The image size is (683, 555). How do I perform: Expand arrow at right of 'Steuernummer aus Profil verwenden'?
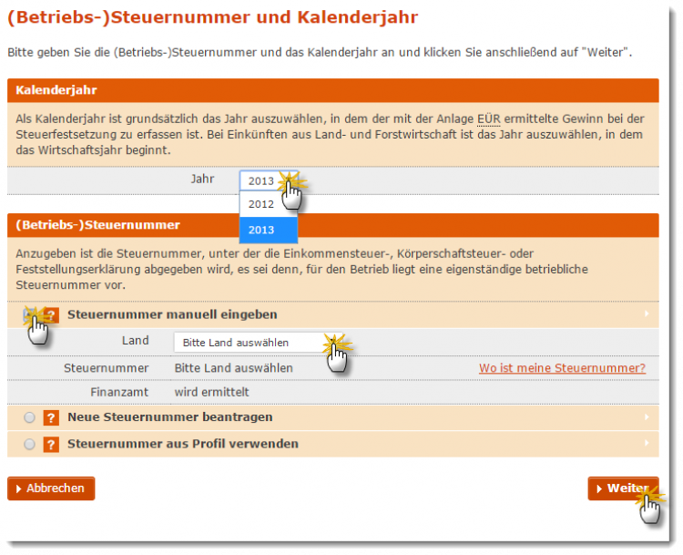647,445
